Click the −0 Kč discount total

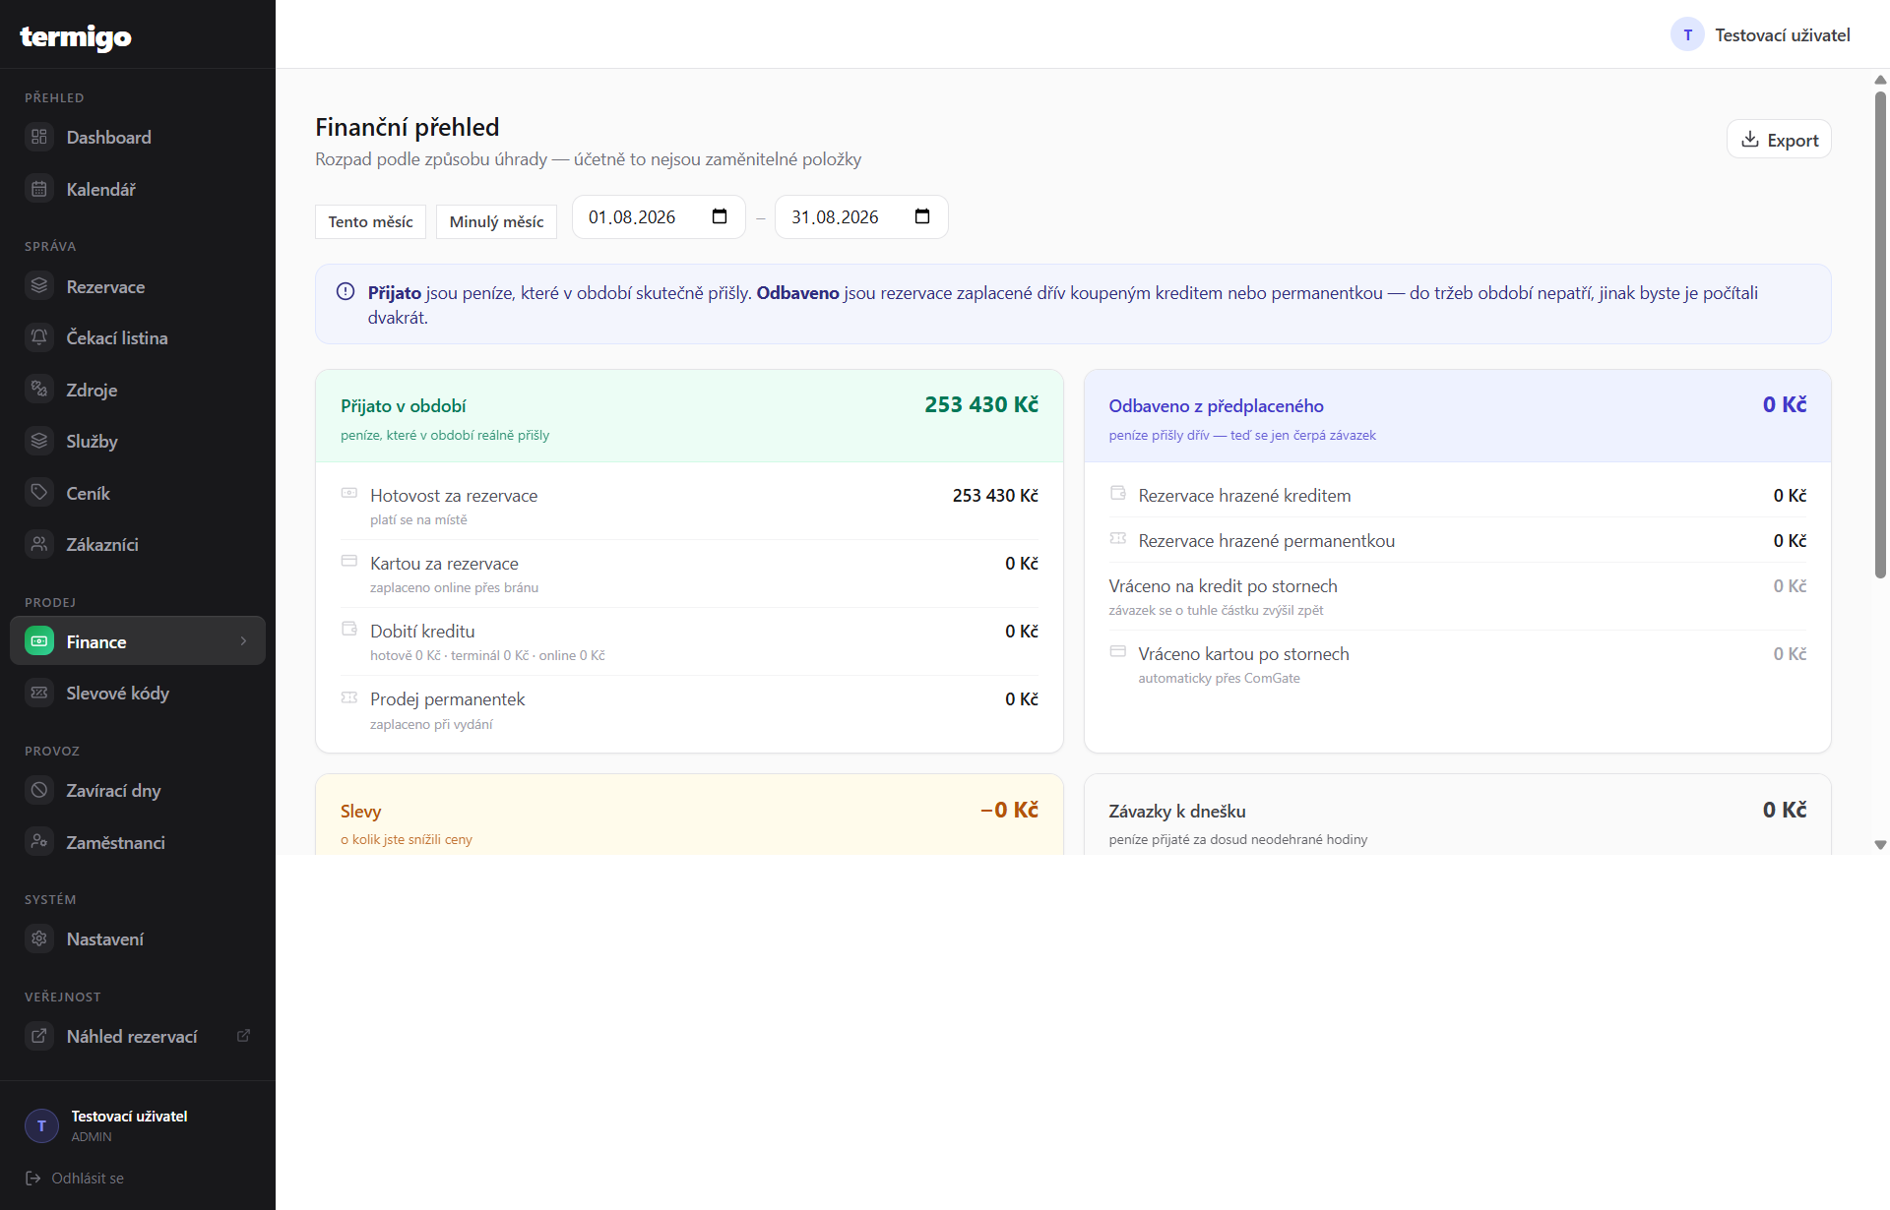tap(1009, 810)
